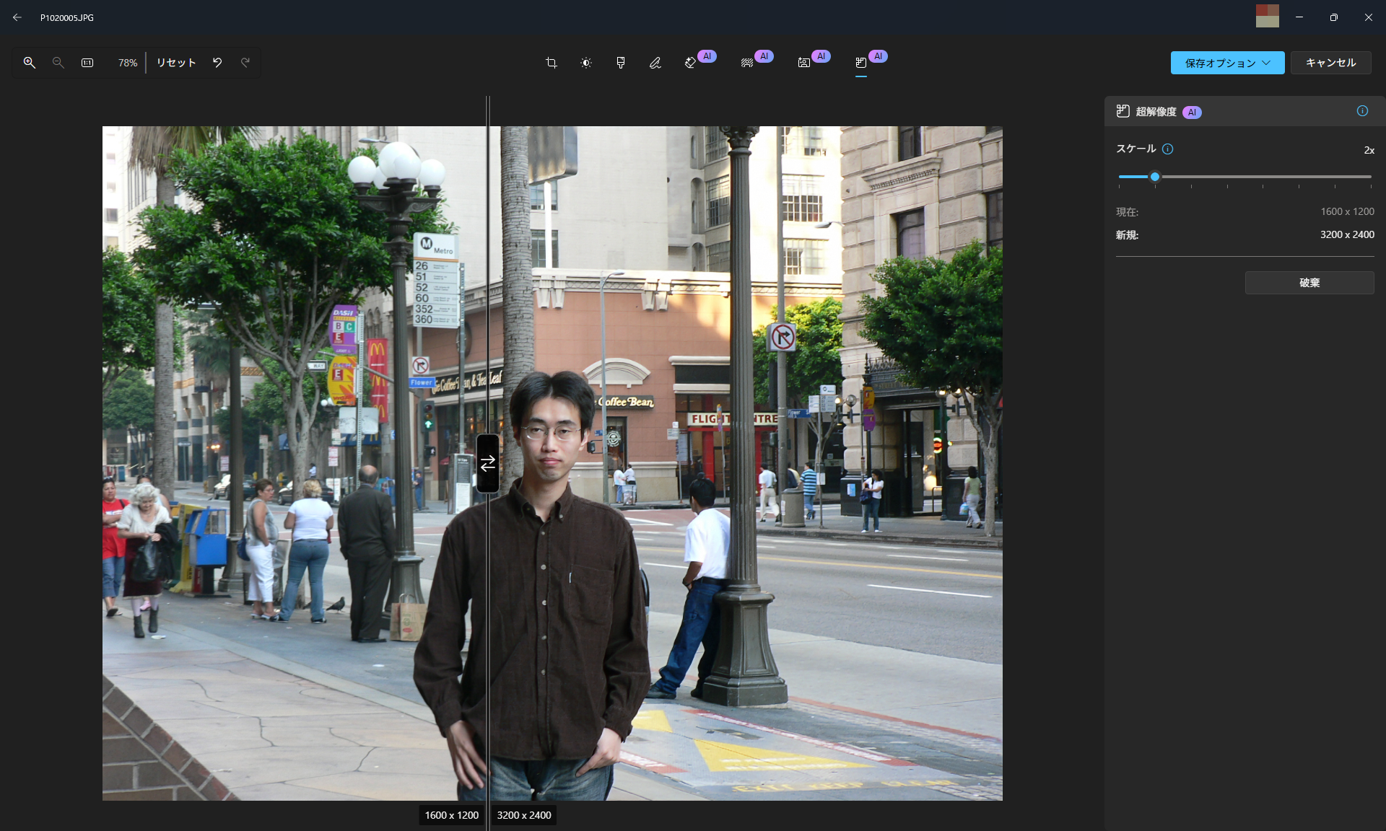Image resolution: width=1386 pixels, height=831 pixels.
Task: Select the Filter brush tool
Action: [621, 63]
